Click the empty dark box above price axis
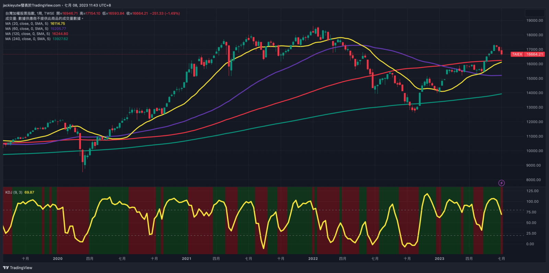 click(x=535, y=13)
